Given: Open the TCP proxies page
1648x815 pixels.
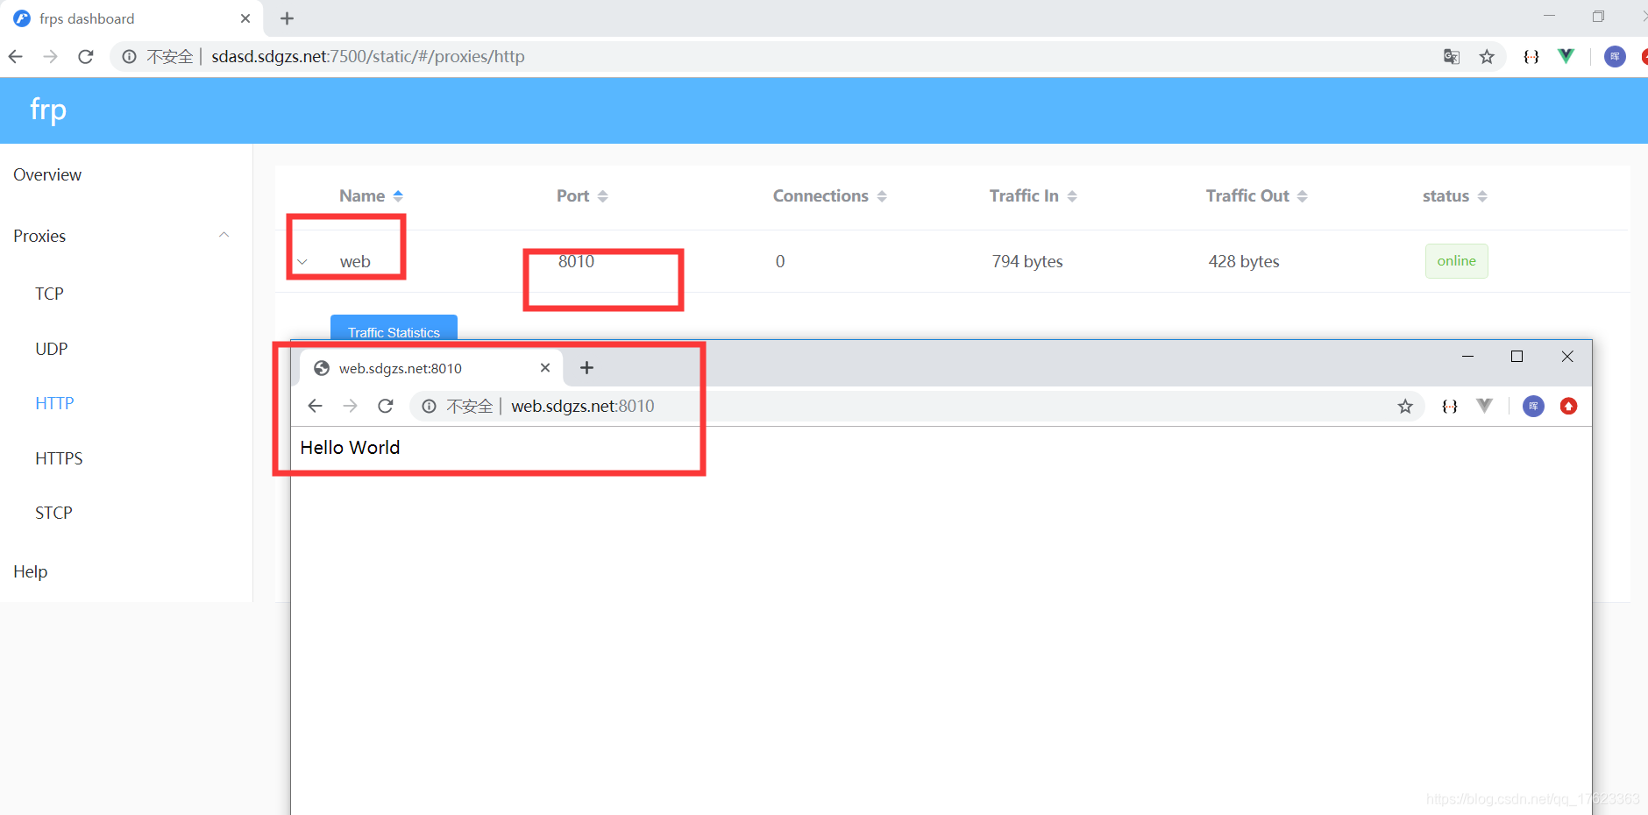Looking at the screenshot, I should (x=126, y=294).
